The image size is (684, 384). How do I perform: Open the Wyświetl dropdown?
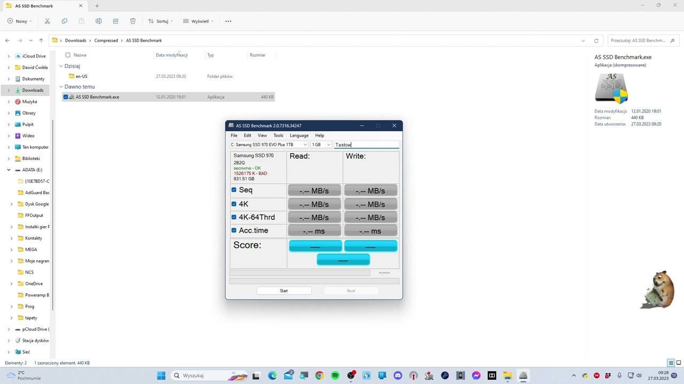tap(198, 21)
